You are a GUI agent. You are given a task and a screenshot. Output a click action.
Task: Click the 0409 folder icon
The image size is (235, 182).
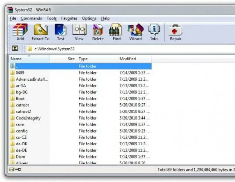point(13,73)
